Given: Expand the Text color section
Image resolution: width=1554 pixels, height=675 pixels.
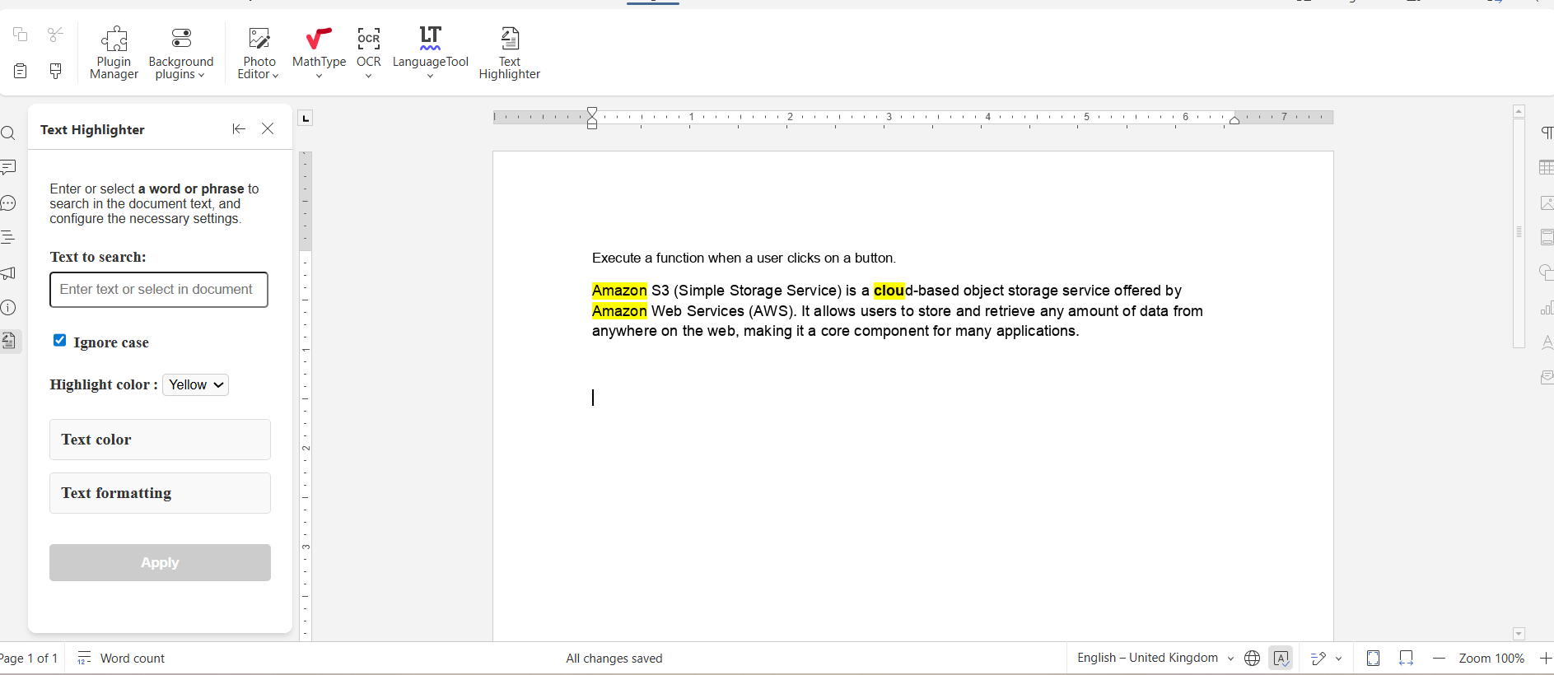Looking at the screenshot, I should coord(160,440).
